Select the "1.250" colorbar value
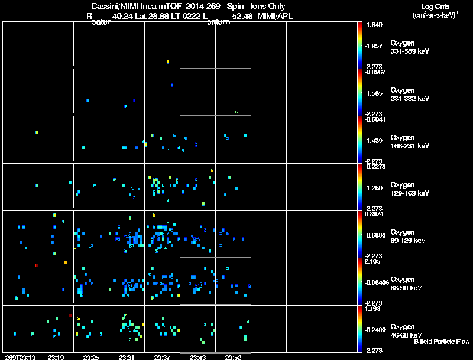 (x=374, y=188)
